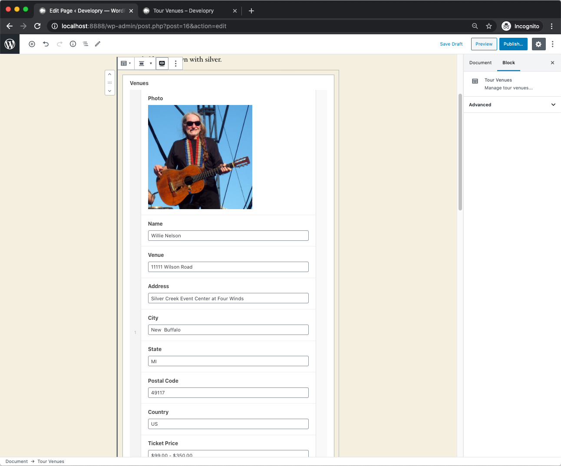Click the Save Draft link
Viewport: 561px width, 466px height.
(x=451, y=44)
